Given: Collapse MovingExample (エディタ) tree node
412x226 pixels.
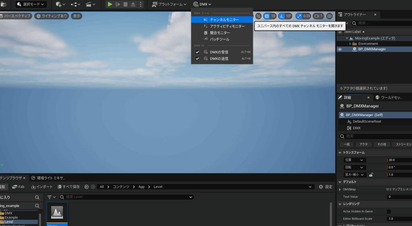Looking at the screenshot, I should pos(347,38).
